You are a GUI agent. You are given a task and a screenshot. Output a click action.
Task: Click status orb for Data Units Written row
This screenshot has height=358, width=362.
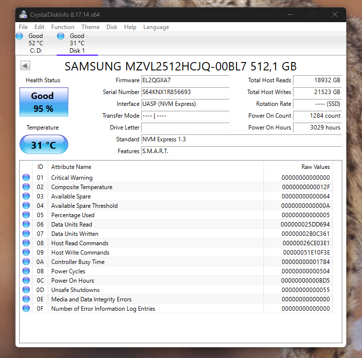[26, 233]
